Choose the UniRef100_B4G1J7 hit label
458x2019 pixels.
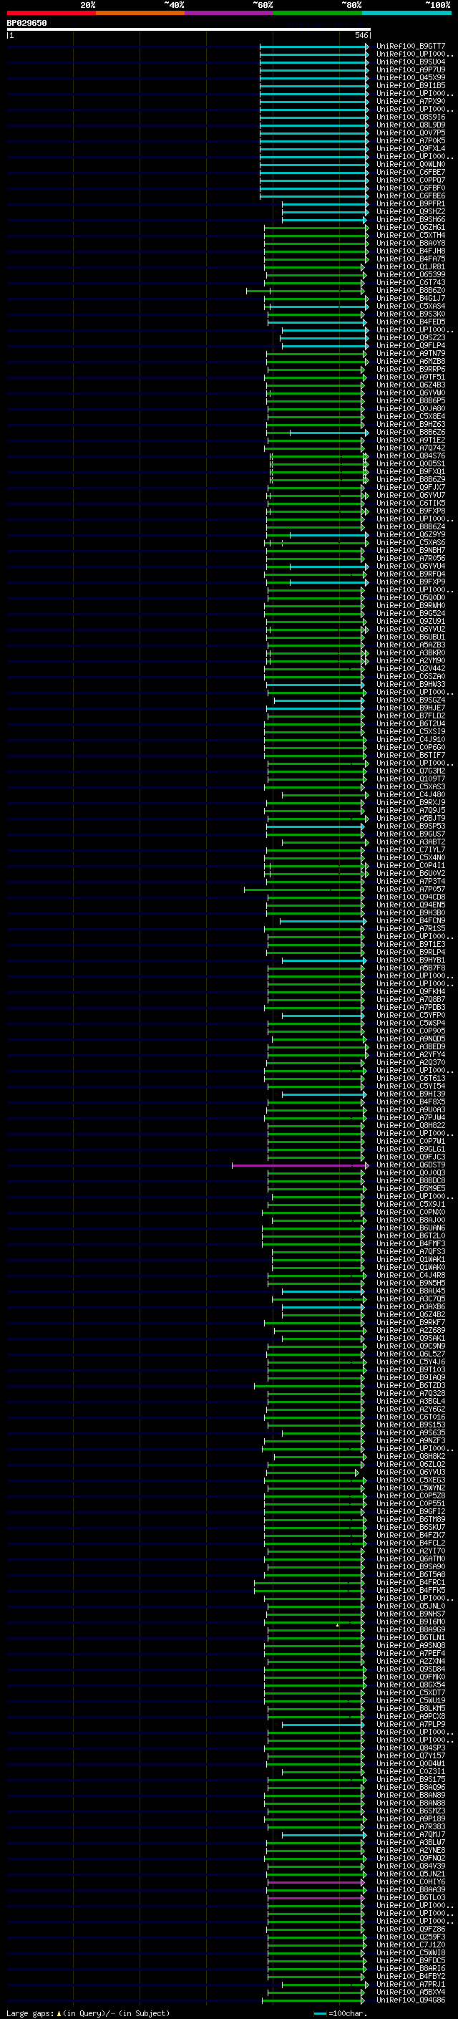click(411, 298)
